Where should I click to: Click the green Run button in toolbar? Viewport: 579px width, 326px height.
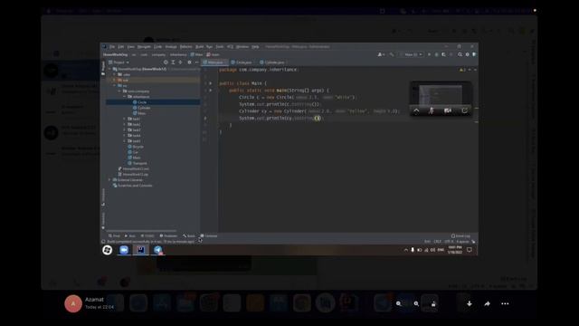[429, 54]
